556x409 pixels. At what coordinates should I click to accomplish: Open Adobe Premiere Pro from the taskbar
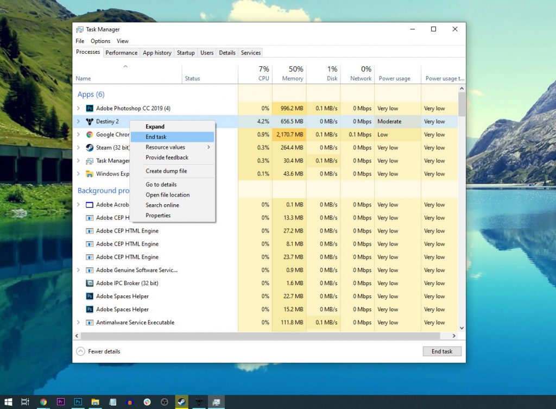coord(61,402)
